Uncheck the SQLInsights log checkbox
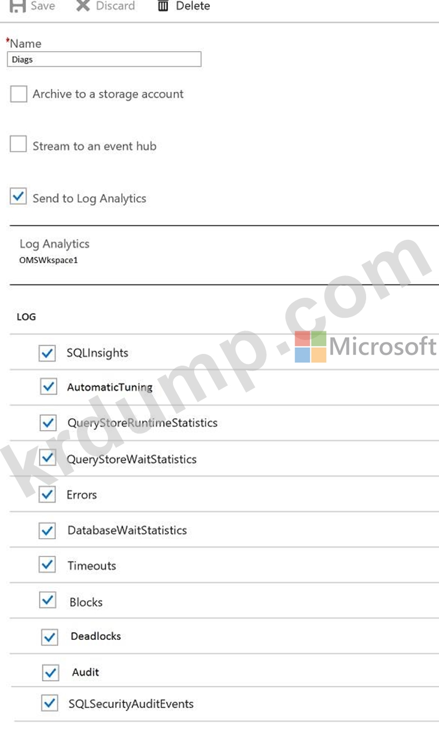Image resolution: width=439 pixels, height=729 pixels. (x=47, y=353)
